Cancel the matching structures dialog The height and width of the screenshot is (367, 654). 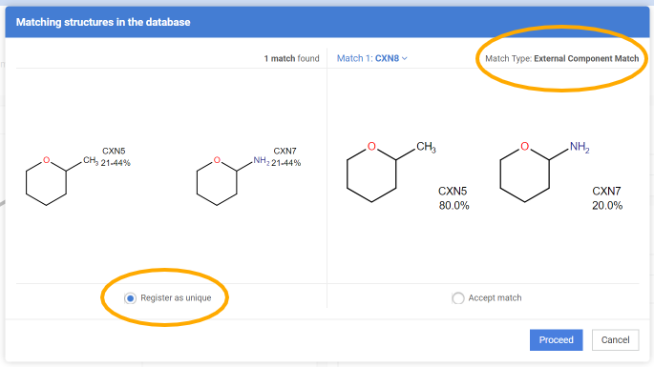(x=615, y=340)
